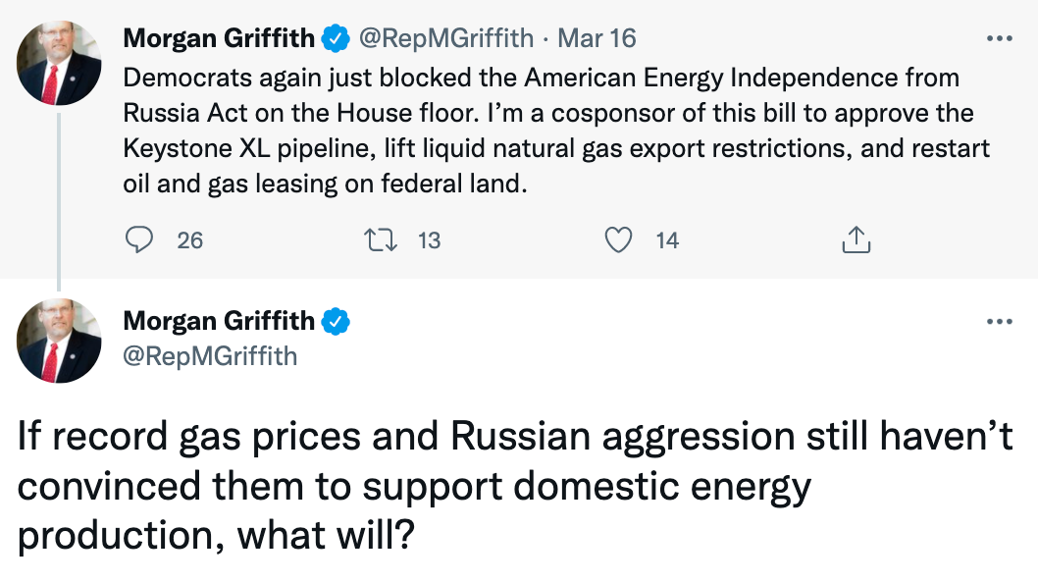
Task: Click the verified badge in the bottom tweet
Action: tap(337, 321)
